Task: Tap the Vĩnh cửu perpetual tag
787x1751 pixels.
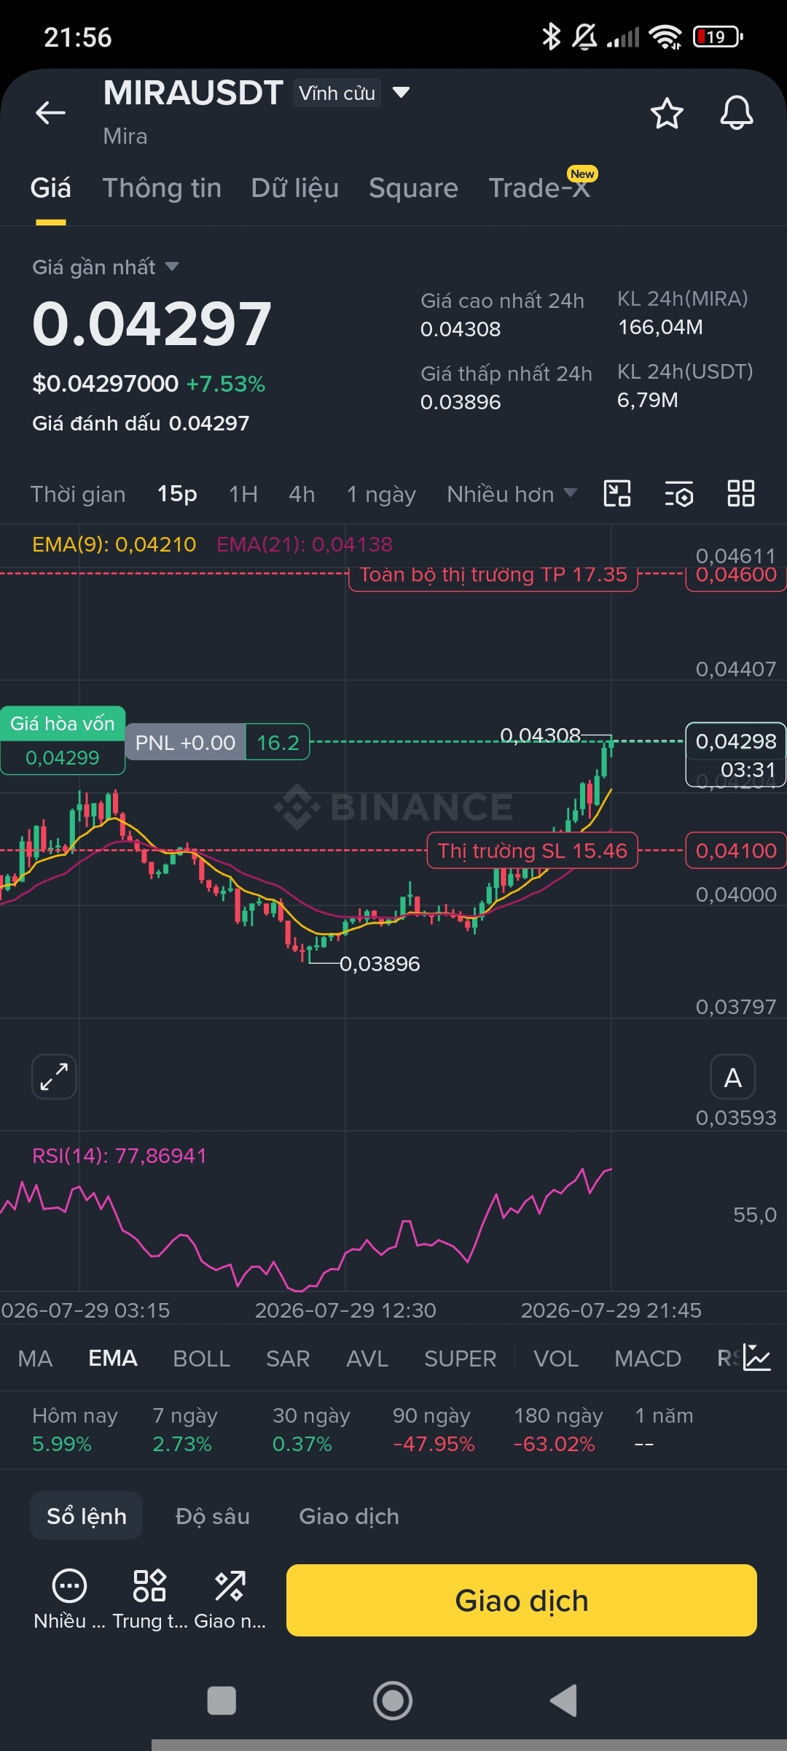Action: click(337, 93)
